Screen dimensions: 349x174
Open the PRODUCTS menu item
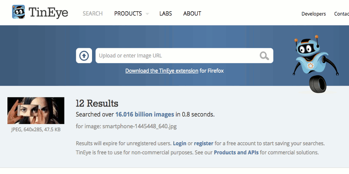128,13
